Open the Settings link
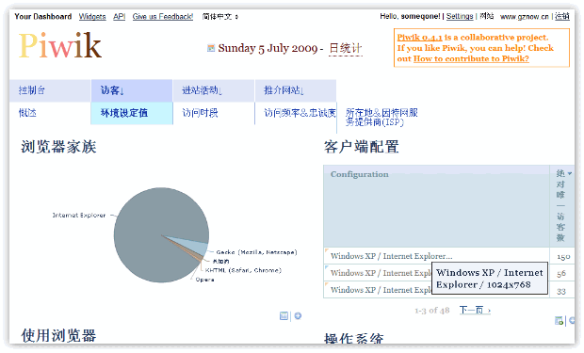Screen dimensions: 584x353 [460, 16]
